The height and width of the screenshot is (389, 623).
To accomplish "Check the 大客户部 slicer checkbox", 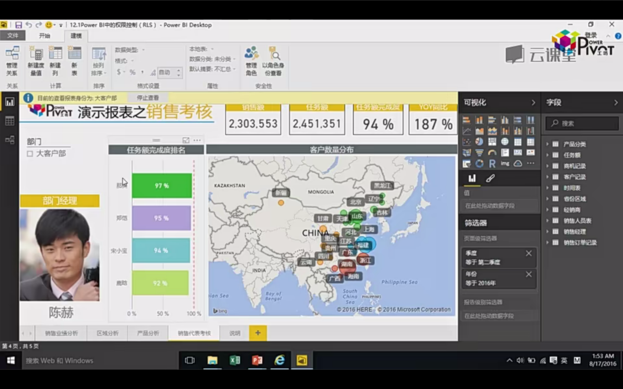I will [30, 154].
